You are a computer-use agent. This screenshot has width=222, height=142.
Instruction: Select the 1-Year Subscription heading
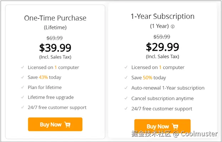tap(162, 16)
